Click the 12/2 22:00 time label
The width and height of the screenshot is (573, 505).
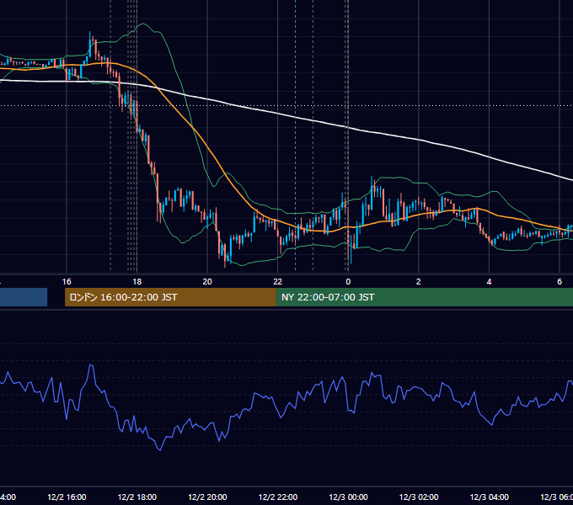pyautogui.click(x=278, y=497)
